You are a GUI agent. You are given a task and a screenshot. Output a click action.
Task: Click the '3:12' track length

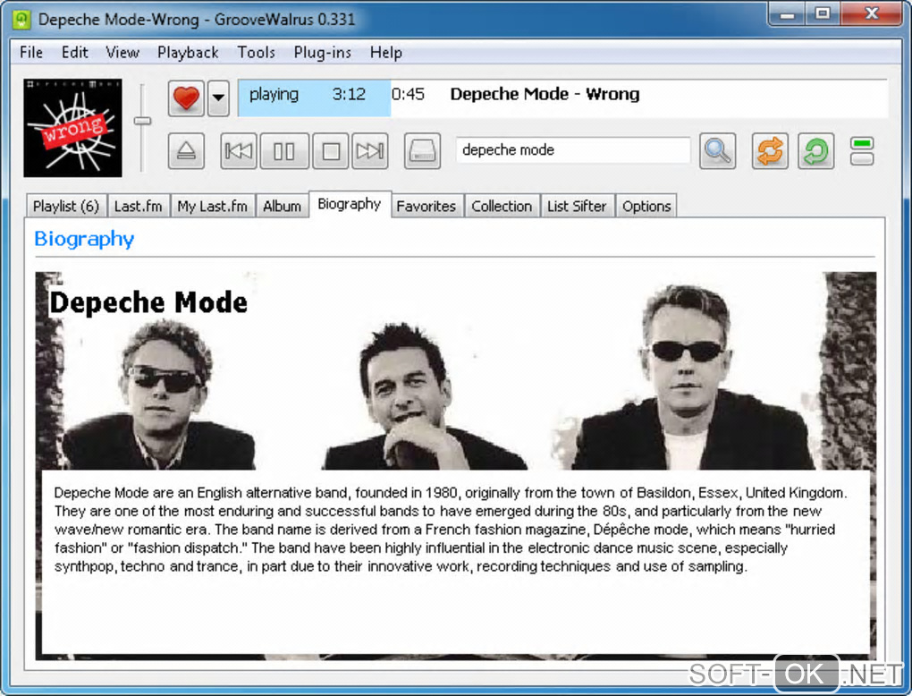point(349,94)
